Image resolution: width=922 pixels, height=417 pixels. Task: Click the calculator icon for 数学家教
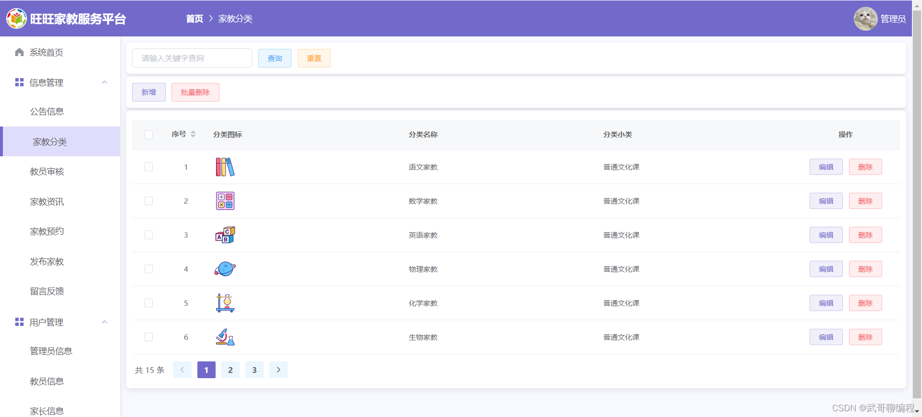[225, 201]
